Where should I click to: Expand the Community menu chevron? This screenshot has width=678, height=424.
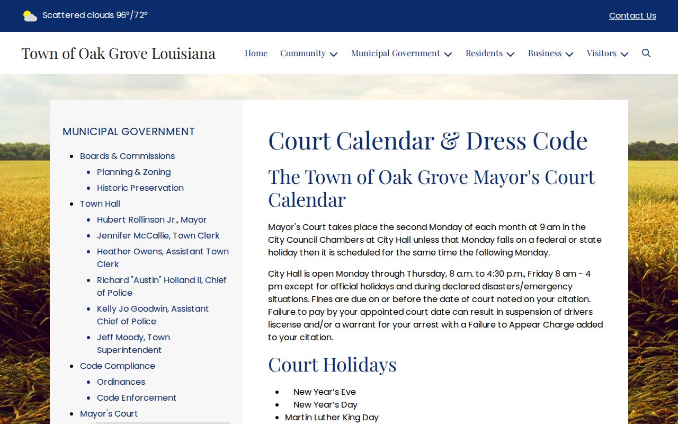(334, 54)
